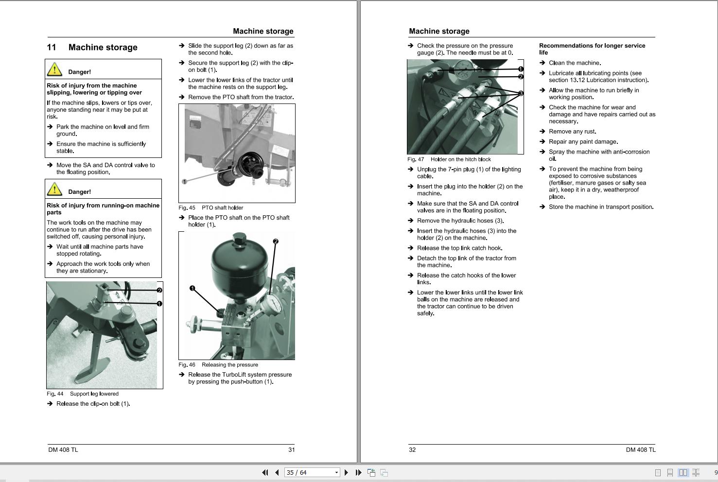Jump to the first page icon
718x482 pixels.
[x=265, y=472]
